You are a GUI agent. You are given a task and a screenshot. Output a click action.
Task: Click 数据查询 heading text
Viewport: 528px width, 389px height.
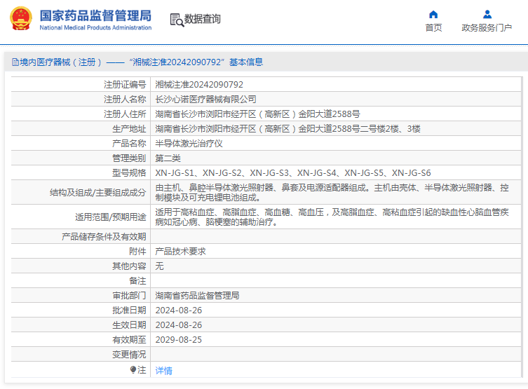coord(203,19)
